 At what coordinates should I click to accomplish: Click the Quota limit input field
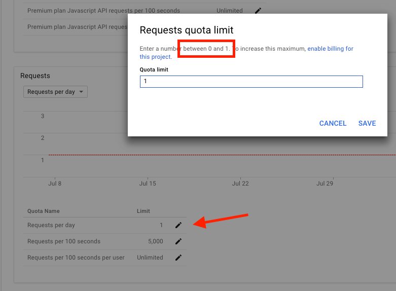pyautogui.click(x=251, y=81)
